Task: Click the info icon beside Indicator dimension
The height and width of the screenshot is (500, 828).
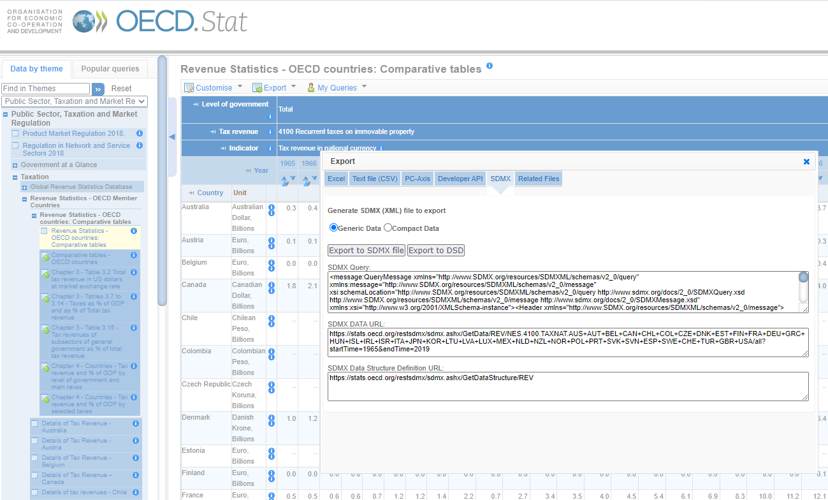Action: click(x=270, y=148)
